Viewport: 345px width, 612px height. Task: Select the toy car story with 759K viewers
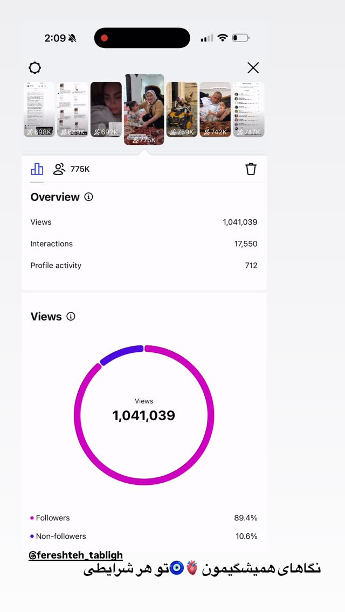[x=182, y=109]
